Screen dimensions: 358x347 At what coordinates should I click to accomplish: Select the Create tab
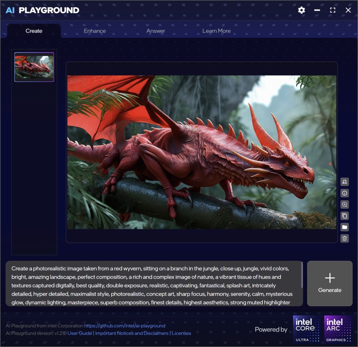34,31
